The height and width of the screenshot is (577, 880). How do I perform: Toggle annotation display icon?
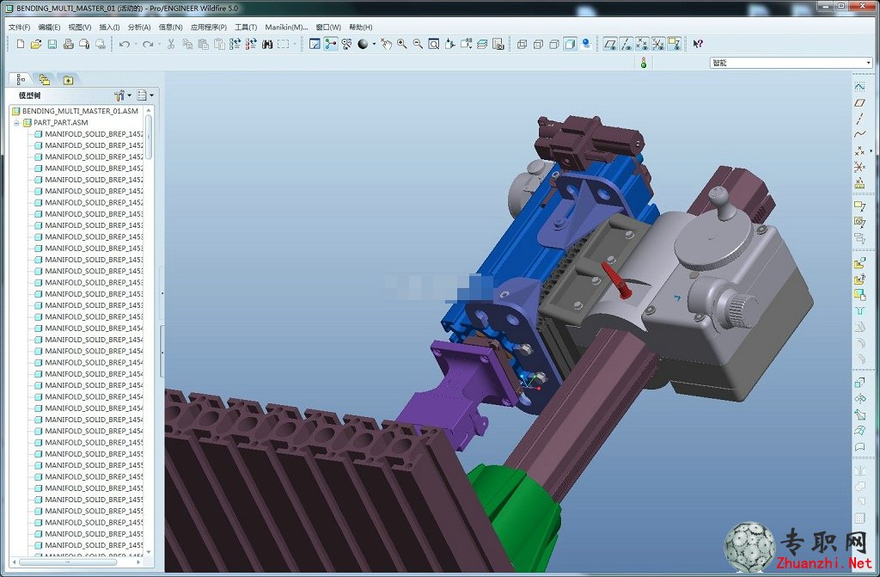(x=675, y=44)
